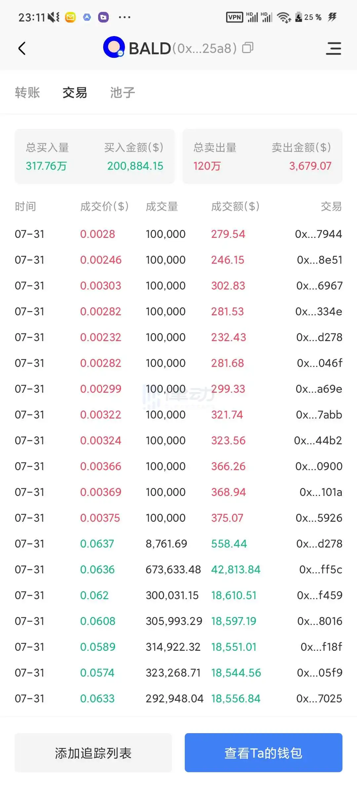Tap the back arrow icon
Screen dimensions: 357x794
coord(22,49)
